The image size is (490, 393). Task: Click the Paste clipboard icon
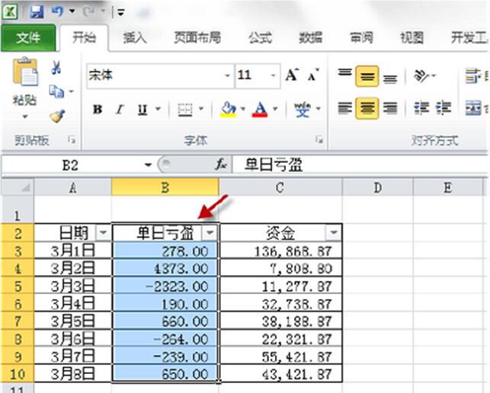pyautogui.click(x=24, y=78)
